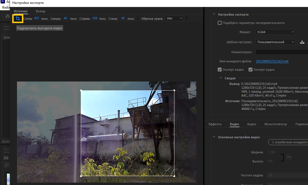Click the cropped video preview area
The image size is (308, 185).
pyautogui.click(x=128, y=133)
